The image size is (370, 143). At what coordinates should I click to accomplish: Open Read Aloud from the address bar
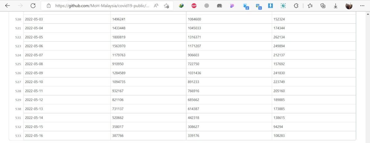click(x=156, y=6)
